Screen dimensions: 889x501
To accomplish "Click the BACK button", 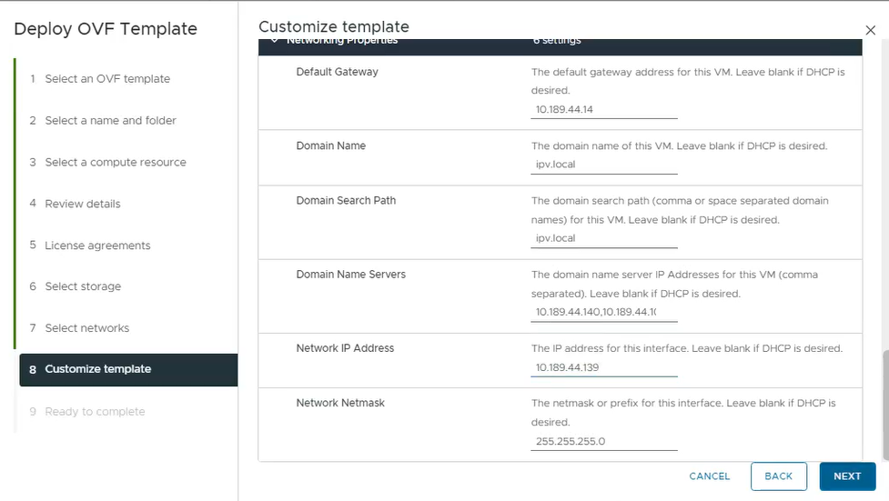I will click(x=778, y=476).
